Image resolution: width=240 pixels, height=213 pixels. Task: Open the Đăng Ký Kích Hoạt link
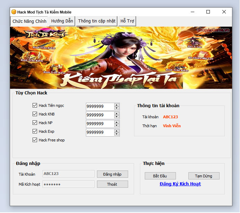(x=180, y=184)
